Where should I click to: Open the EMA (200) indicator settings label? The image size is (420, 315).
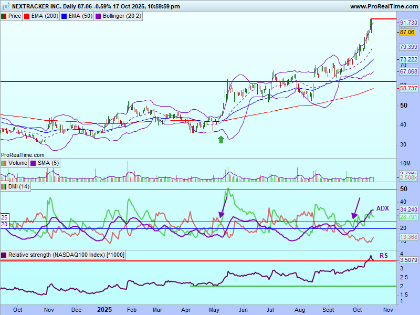(45, 16)
